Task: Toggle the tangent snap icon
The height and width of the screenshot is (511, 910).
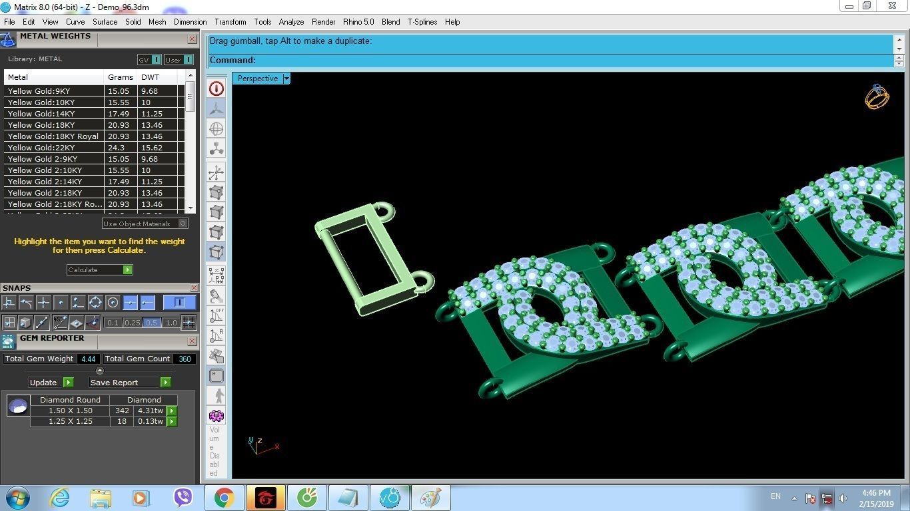Action: pos(27,303)
